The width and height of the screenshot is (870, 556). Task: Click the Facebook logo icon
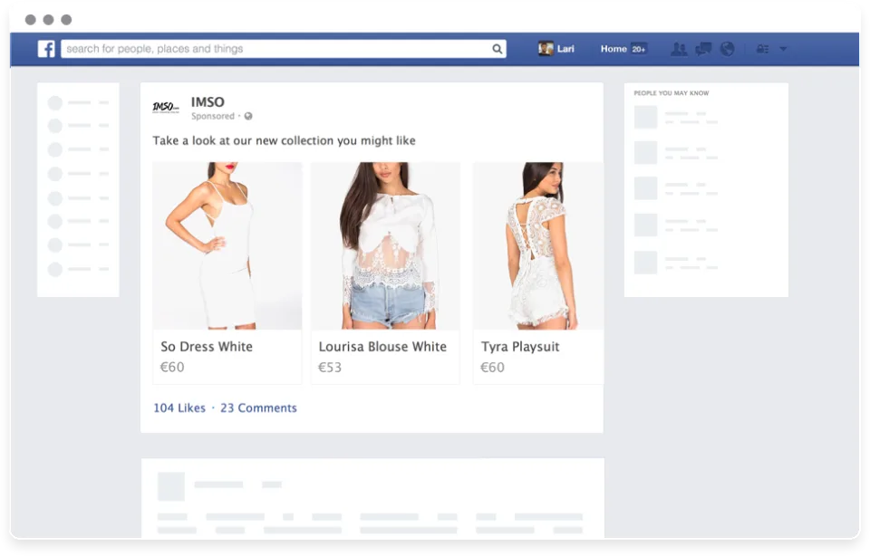[x=46, y=49]
